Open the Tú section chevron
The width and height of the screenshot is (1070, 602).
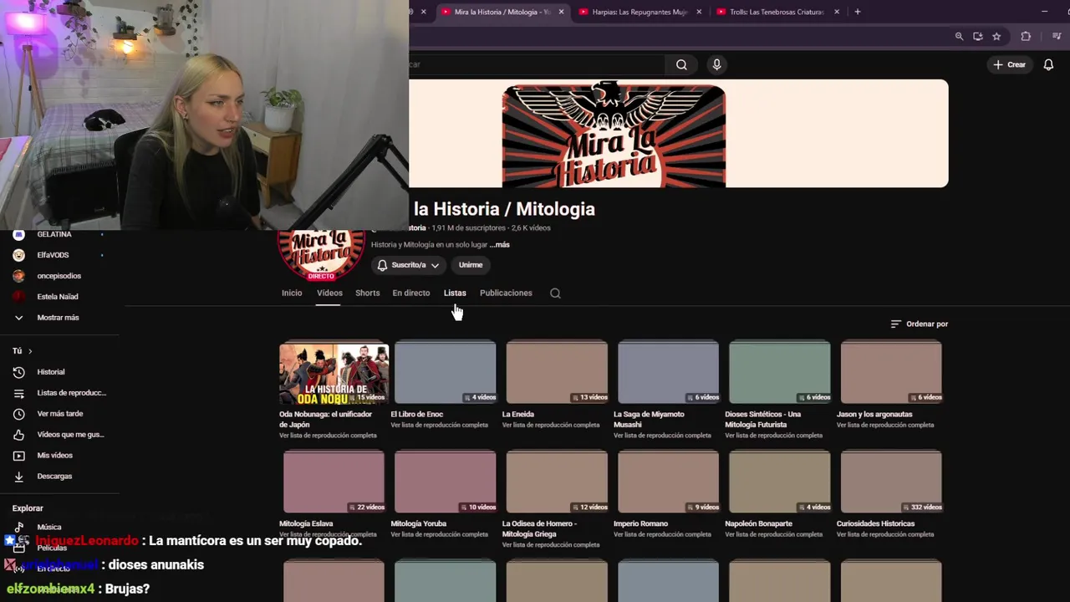pos(30,351)
